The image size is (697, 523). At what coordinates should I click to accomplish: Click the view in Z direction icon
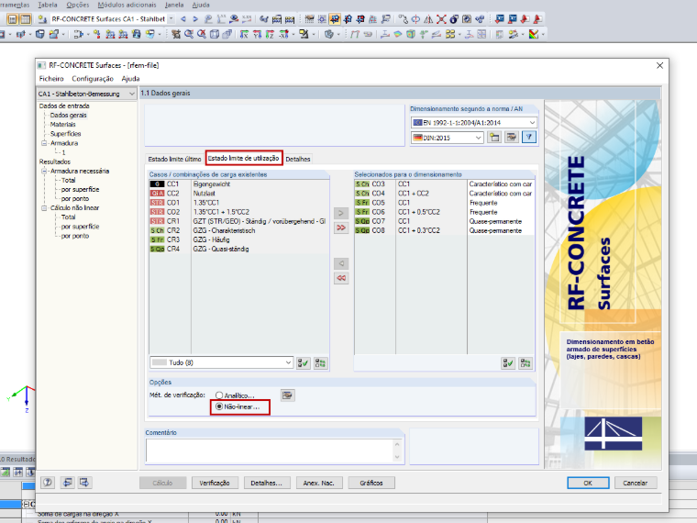270,34
